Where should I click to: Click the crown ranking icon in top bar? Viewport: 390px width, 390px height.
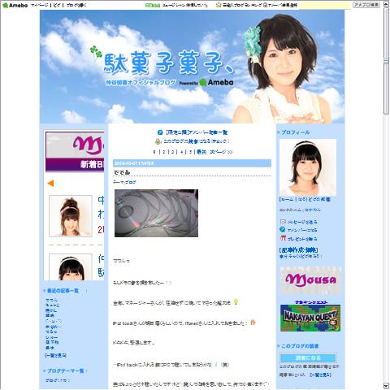pos(219,5)
